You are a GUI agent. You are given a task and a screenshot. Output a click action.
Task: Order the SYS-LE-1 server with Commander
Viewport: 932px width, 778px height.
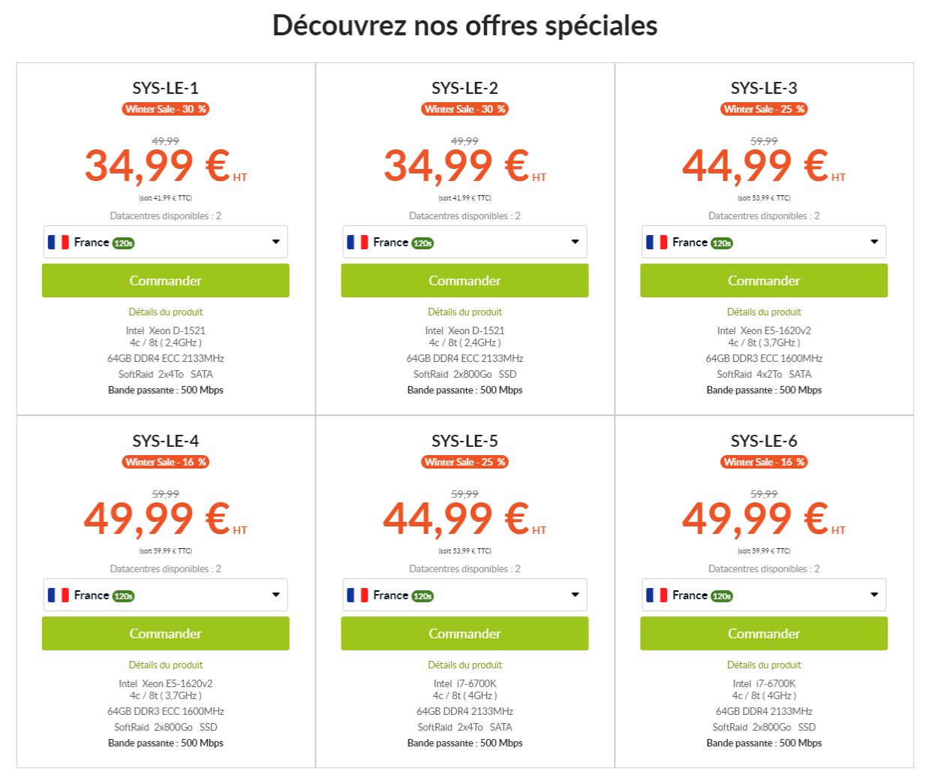(x=165, y=281)
